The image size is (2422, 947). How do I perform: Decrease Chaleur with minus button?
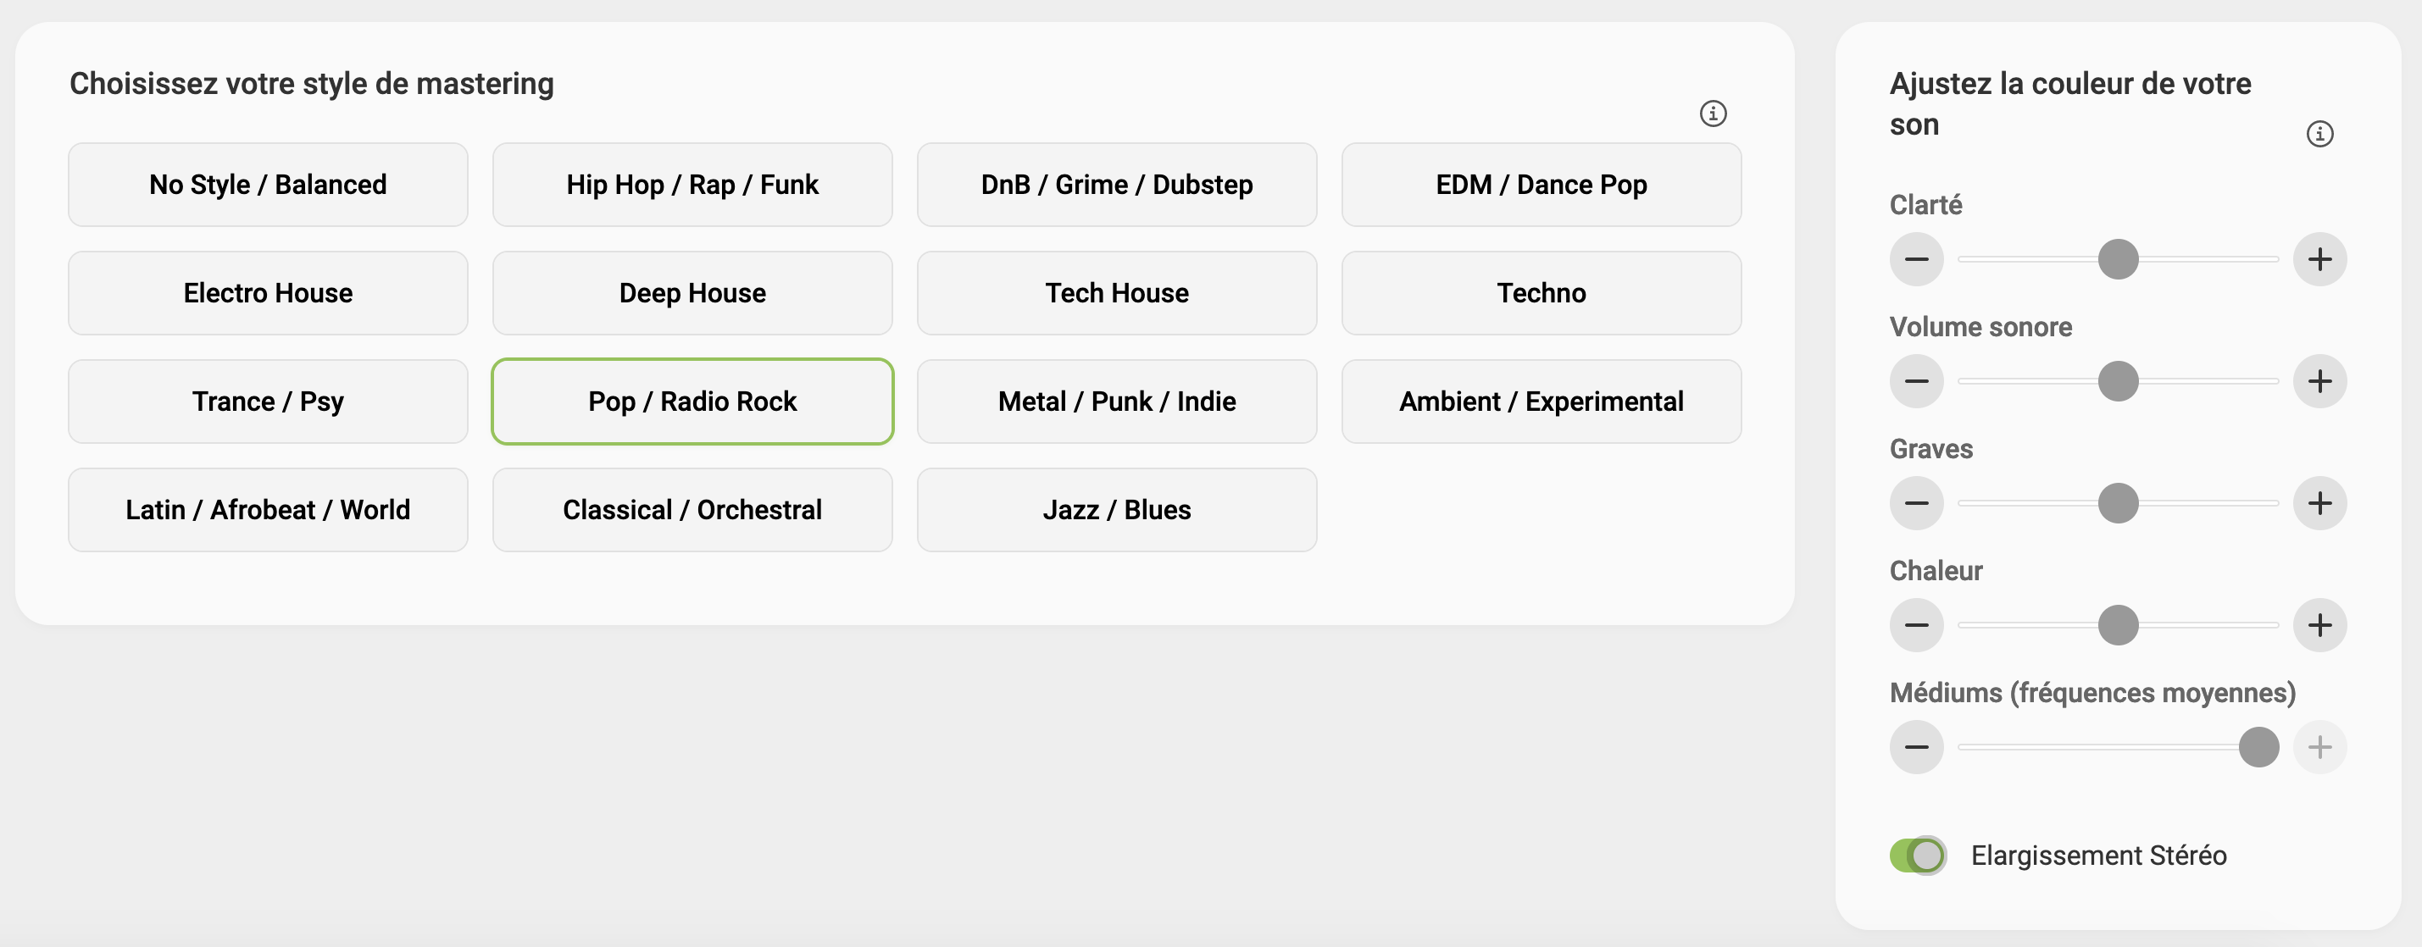tap(1916, 626)
